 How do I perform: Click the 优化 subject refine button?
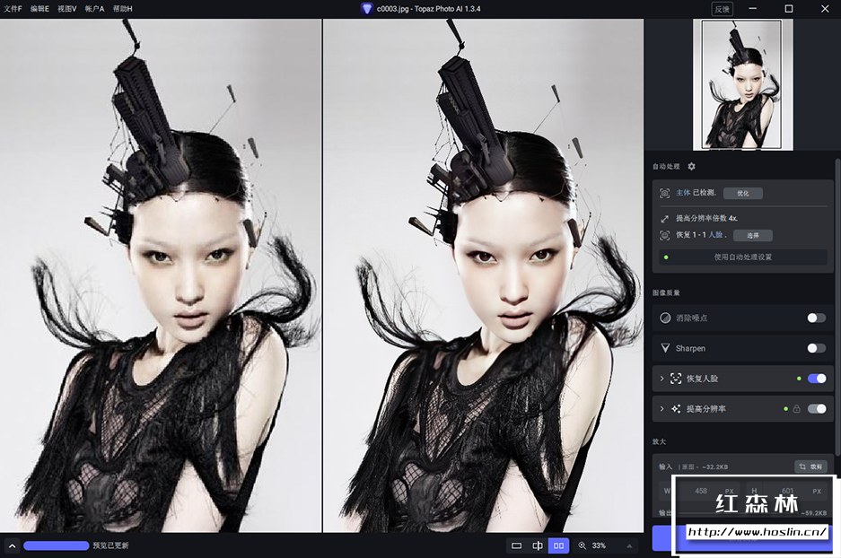pyautogui.click(x=743, y=193)
